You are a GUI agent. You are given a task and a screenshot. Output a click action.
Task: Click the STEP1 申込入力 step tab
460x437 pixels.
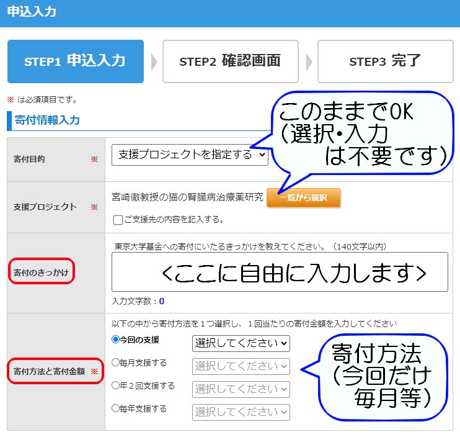76,61
